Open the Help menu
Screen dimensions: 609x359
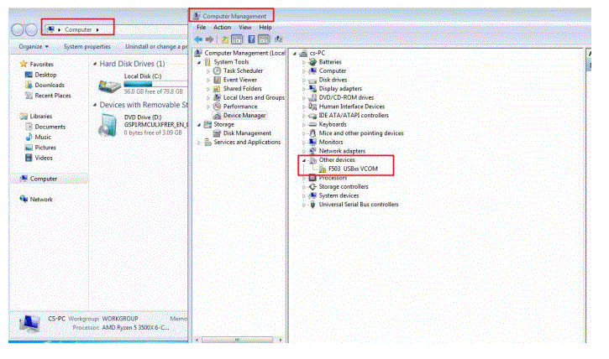[x=265, y=28]
